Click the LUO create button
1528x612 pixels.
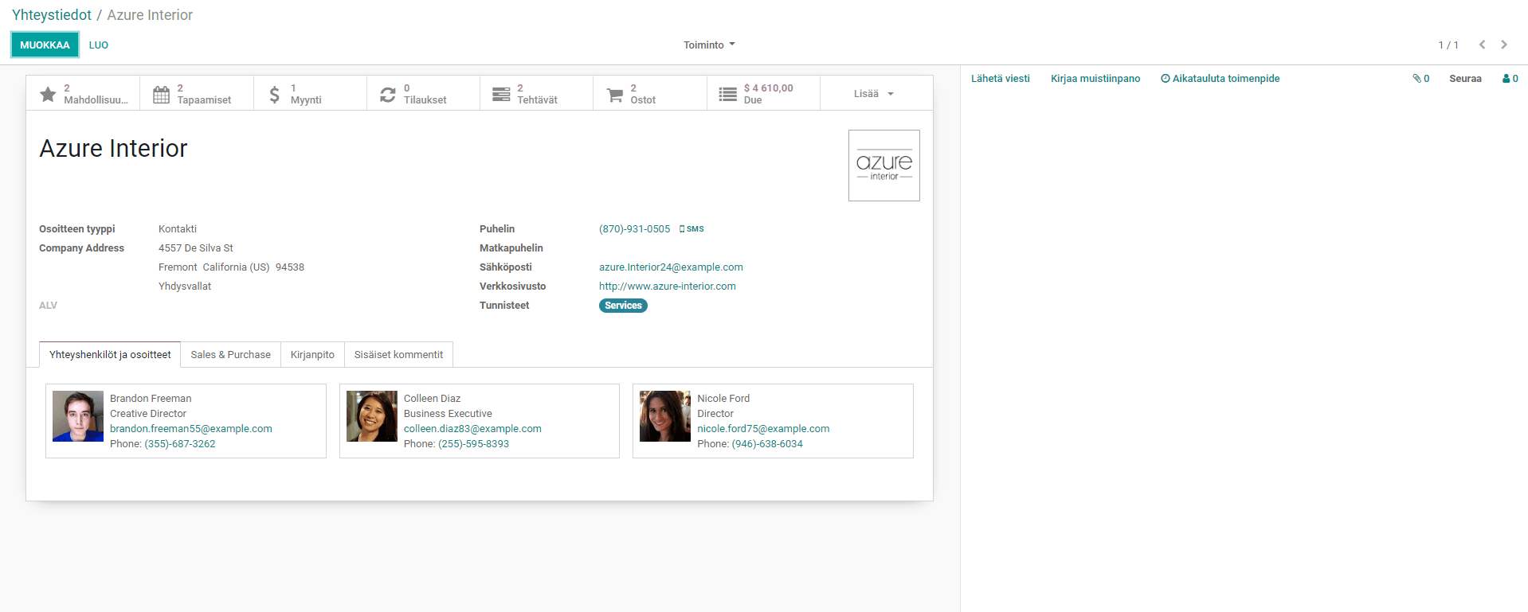click(99, 45)
